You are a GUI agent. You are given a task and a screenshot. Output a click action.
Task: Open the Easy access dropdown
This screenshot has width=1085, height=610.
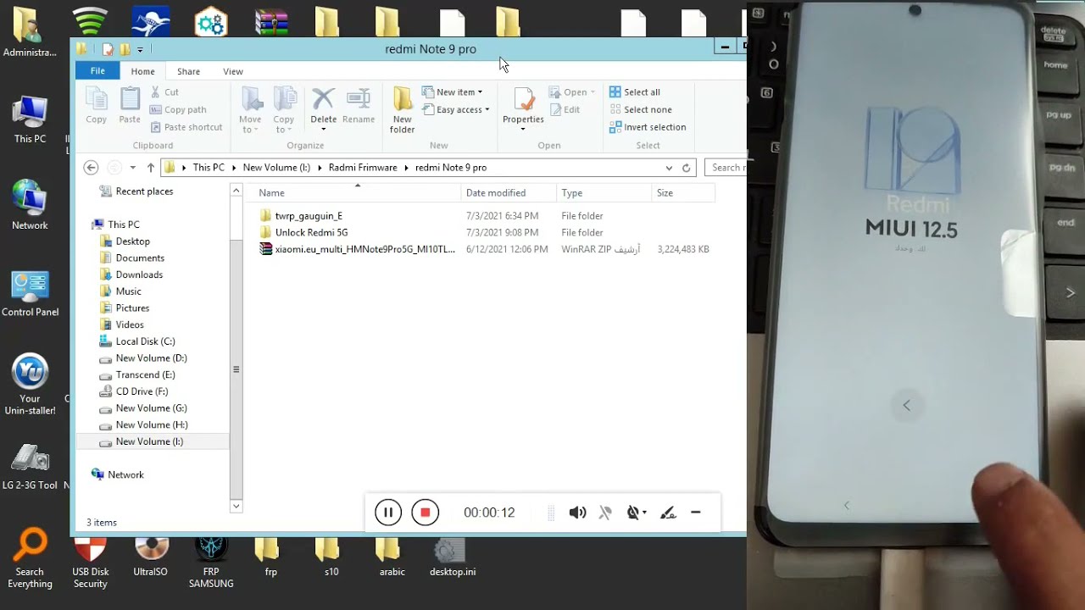point(456,109)
